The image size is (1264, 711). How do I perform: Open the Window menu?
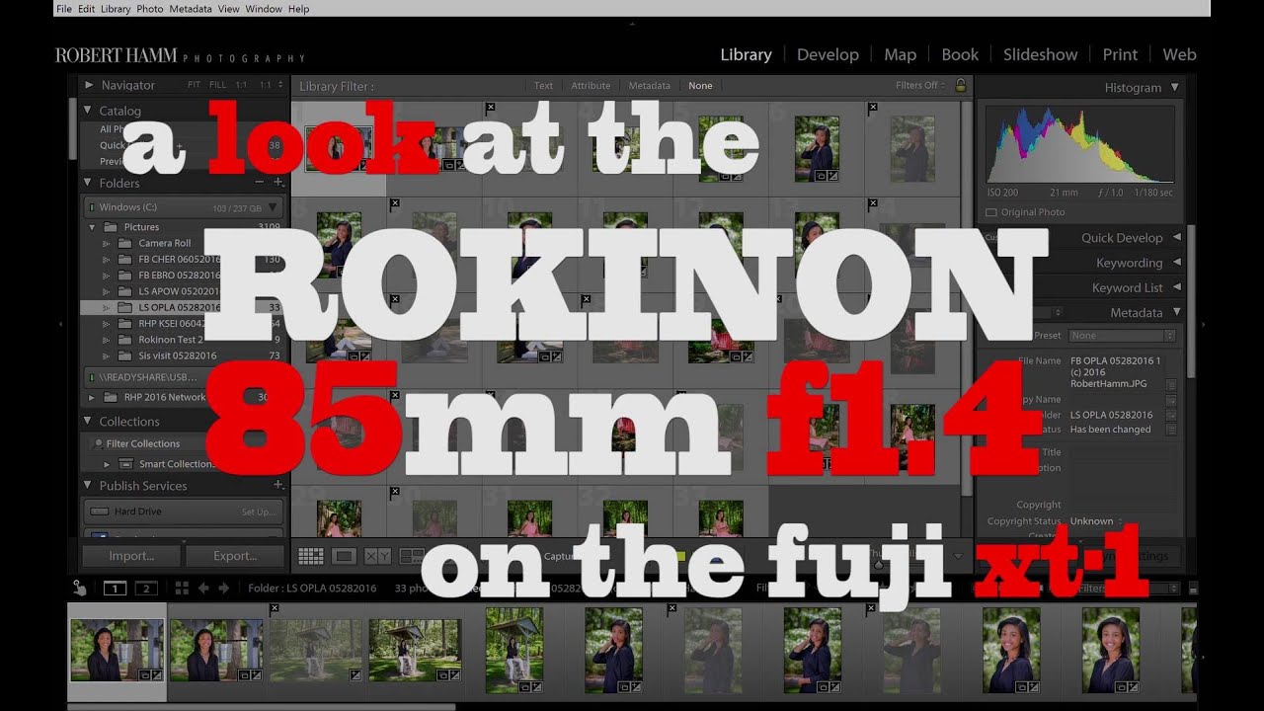tap(264, 9)
